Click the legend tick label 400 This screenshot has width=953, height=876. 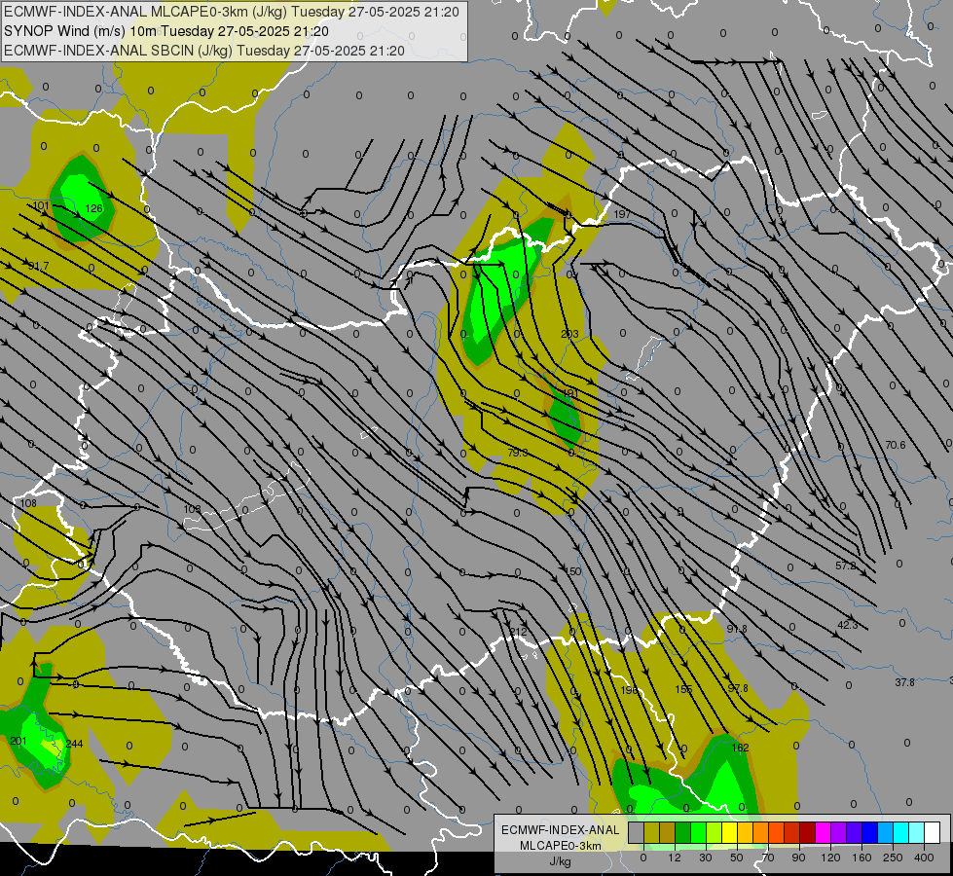[x=924, y=858]
